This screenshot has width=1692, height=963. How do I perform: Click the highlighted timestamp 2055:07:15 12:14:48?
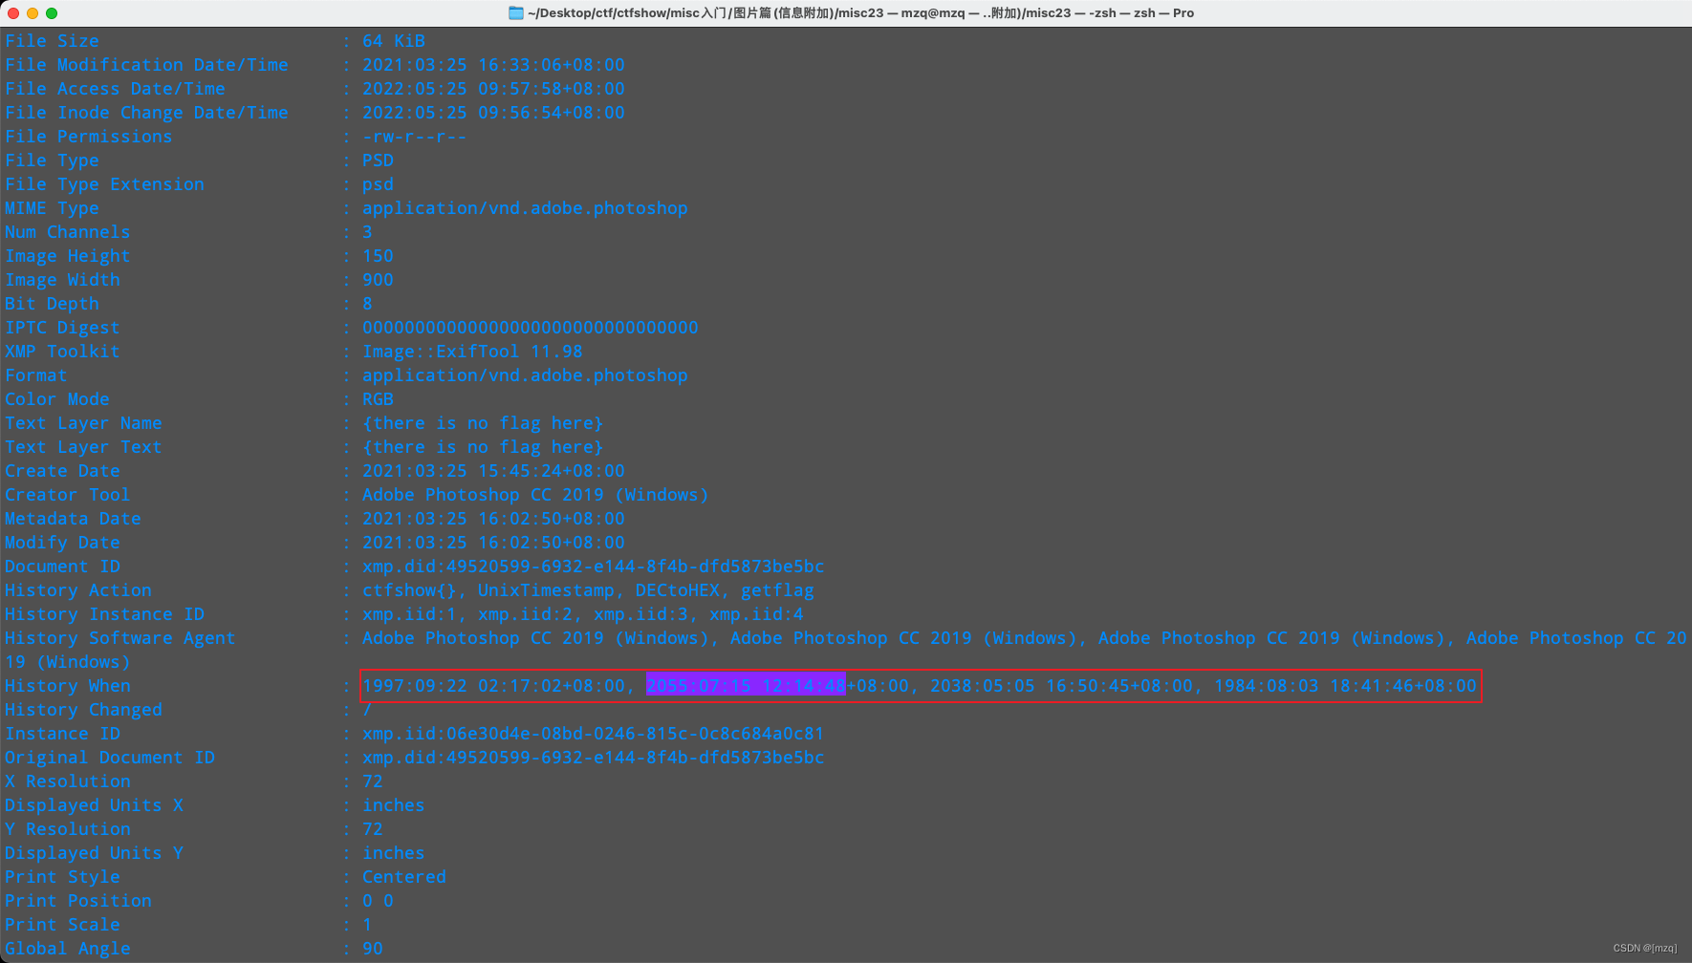(746, 686)
